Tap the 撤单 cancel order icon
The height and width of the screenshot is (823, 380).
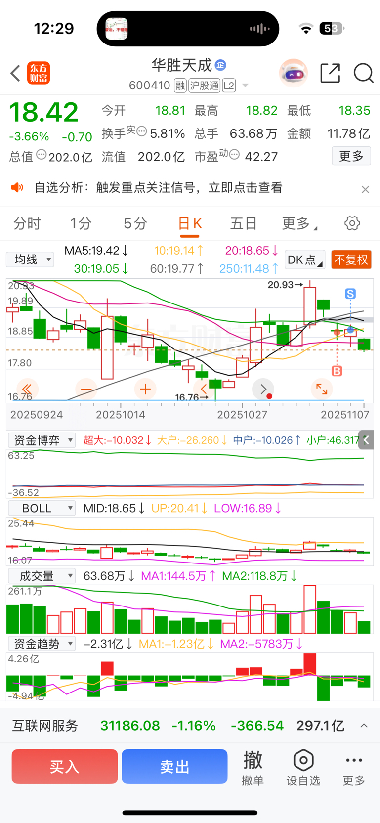253,767
